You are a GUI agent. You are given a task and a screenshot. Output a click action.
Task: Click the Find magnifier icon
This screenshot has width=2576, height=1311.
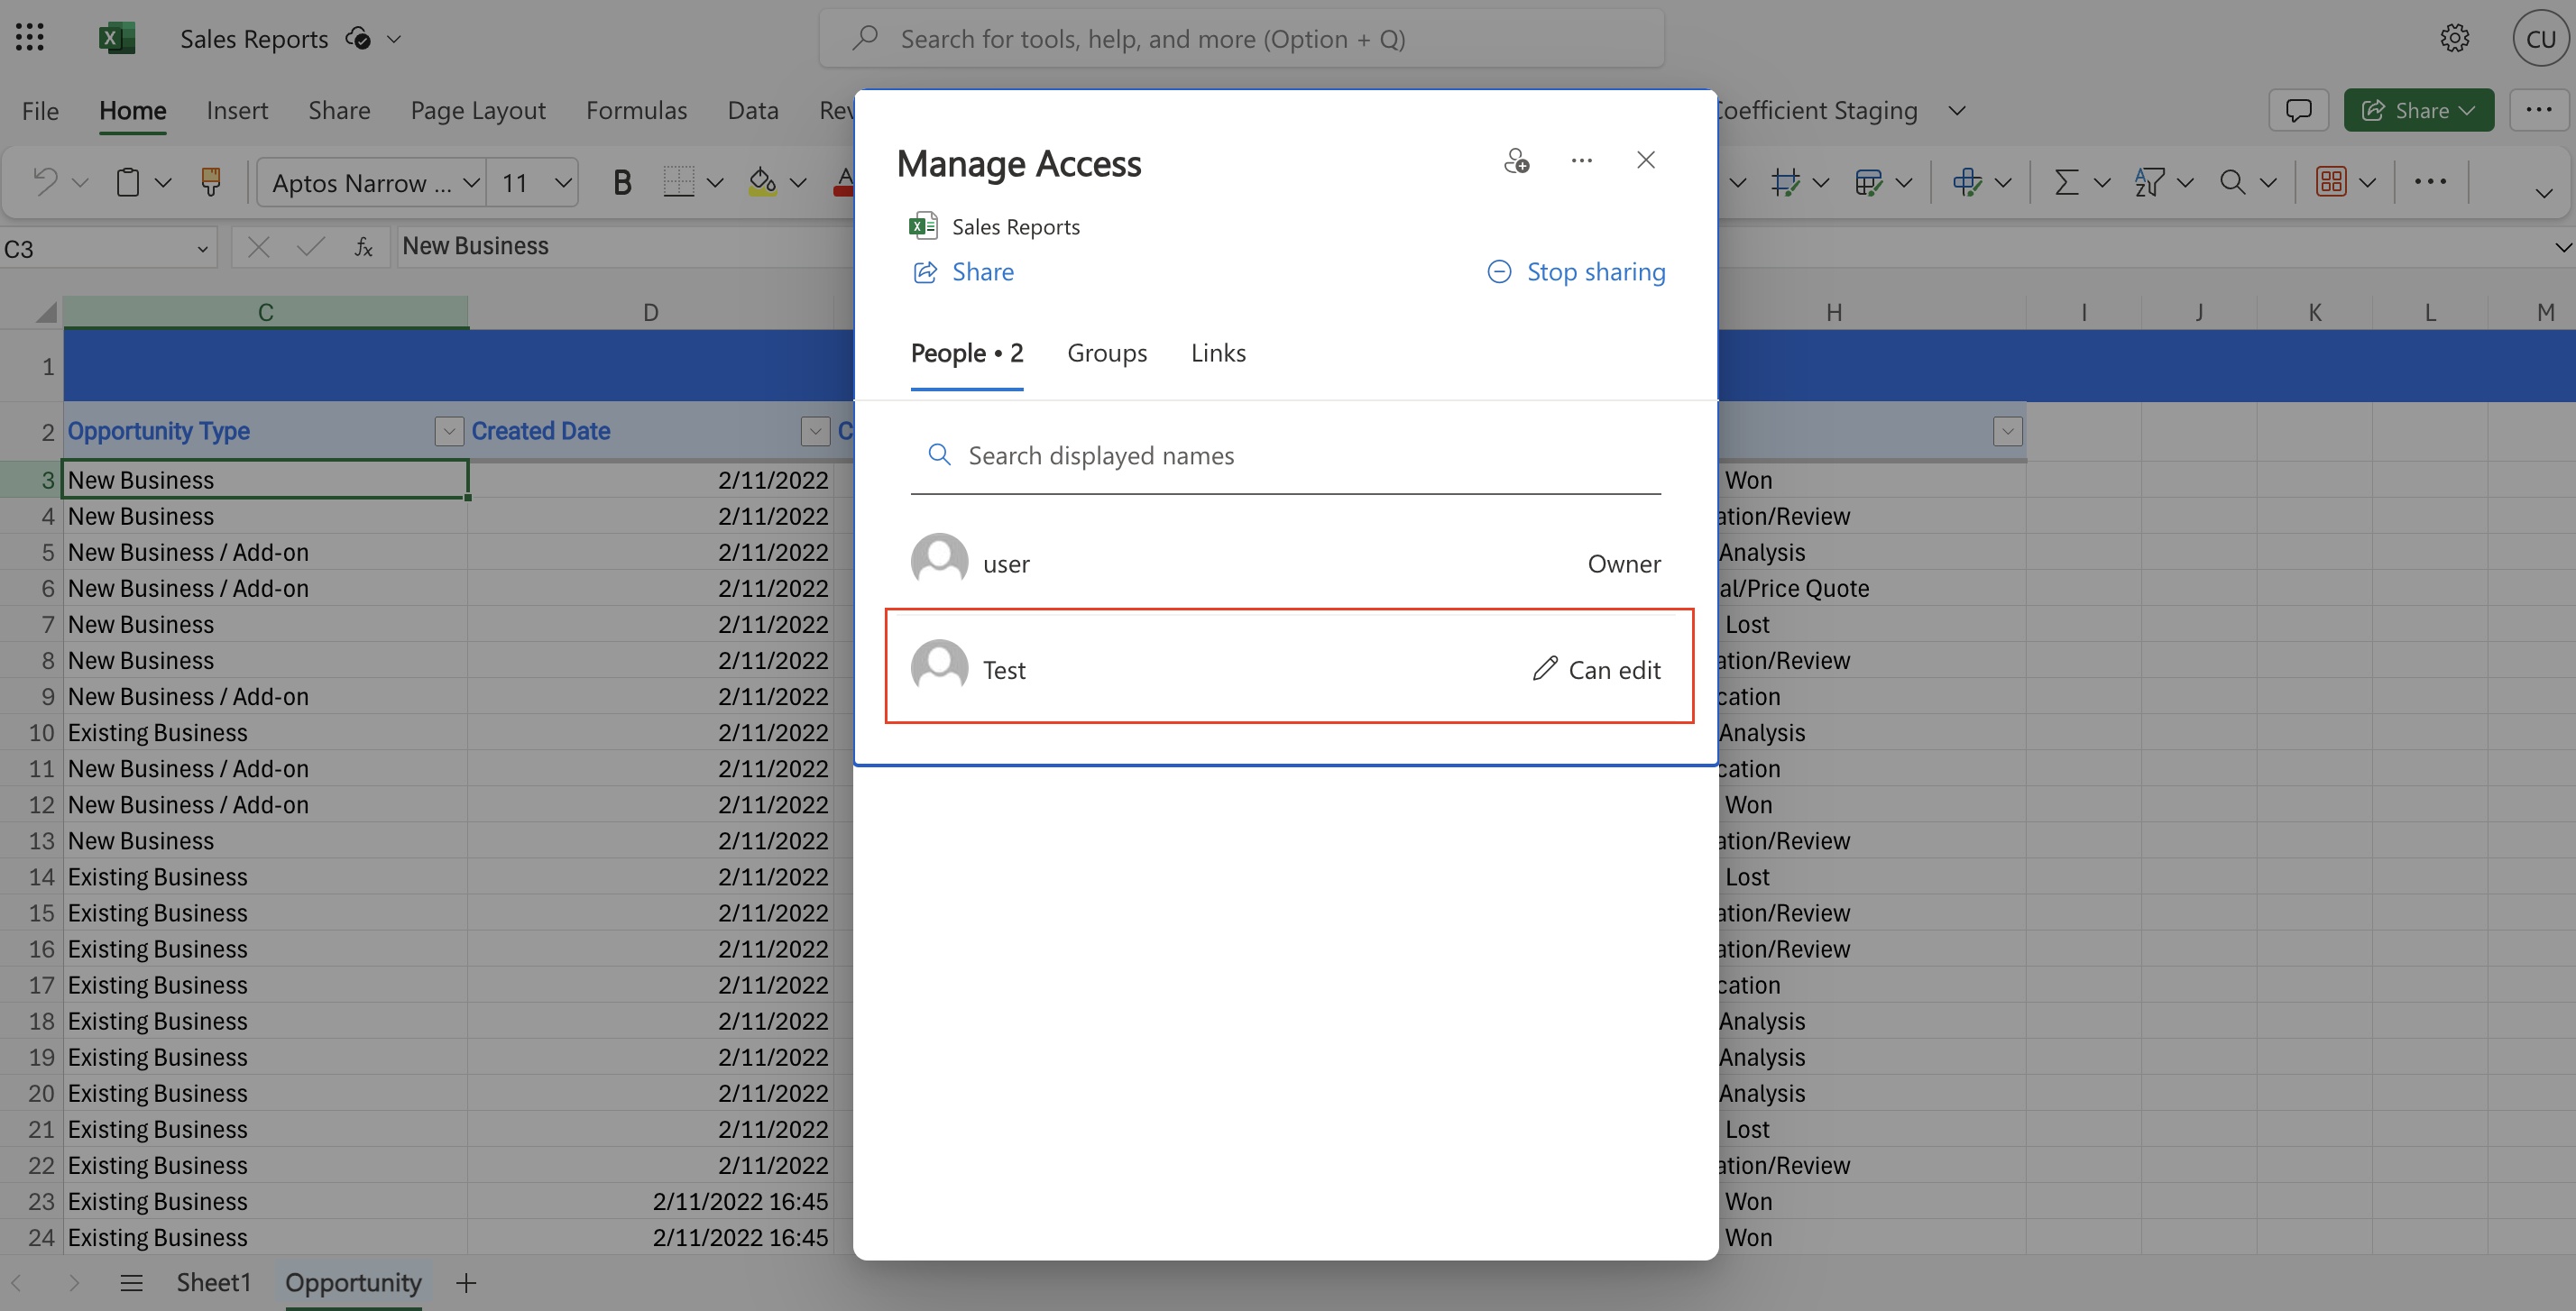tap(2232, 182)
